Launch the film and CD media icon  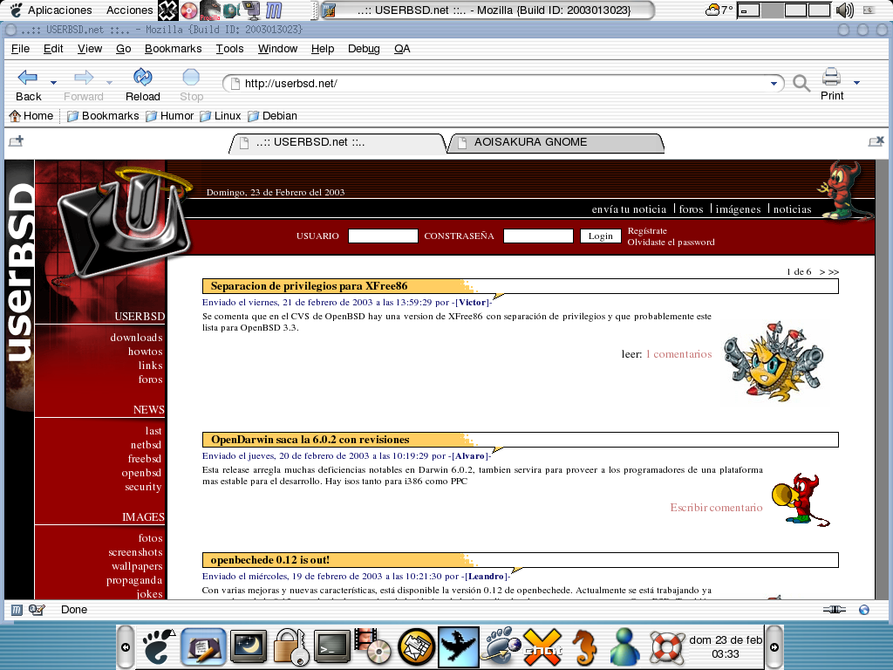(x=372, y=646)
